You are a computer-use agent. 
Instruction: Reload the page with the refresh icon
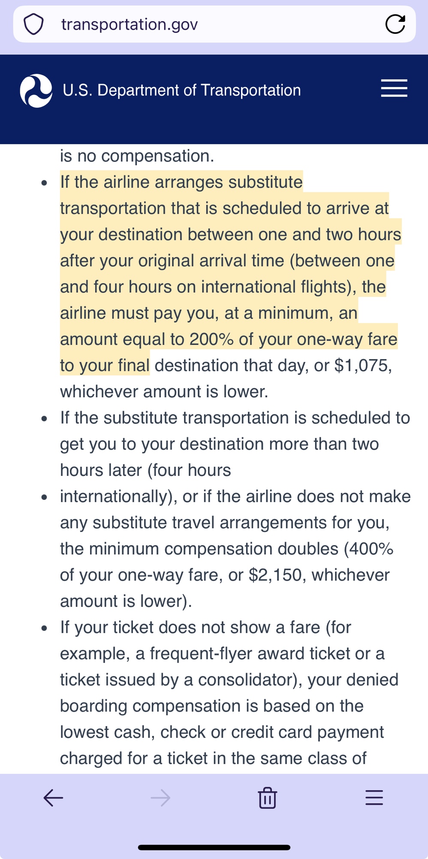coord(395,24)
